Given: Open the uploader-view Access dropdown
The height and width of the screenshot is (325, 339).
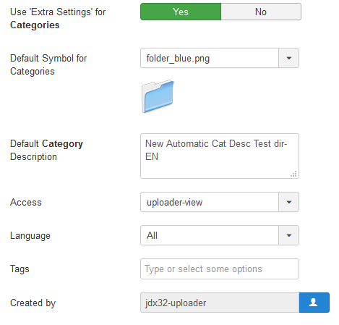Looking at the screenshot, I should 220,202.
